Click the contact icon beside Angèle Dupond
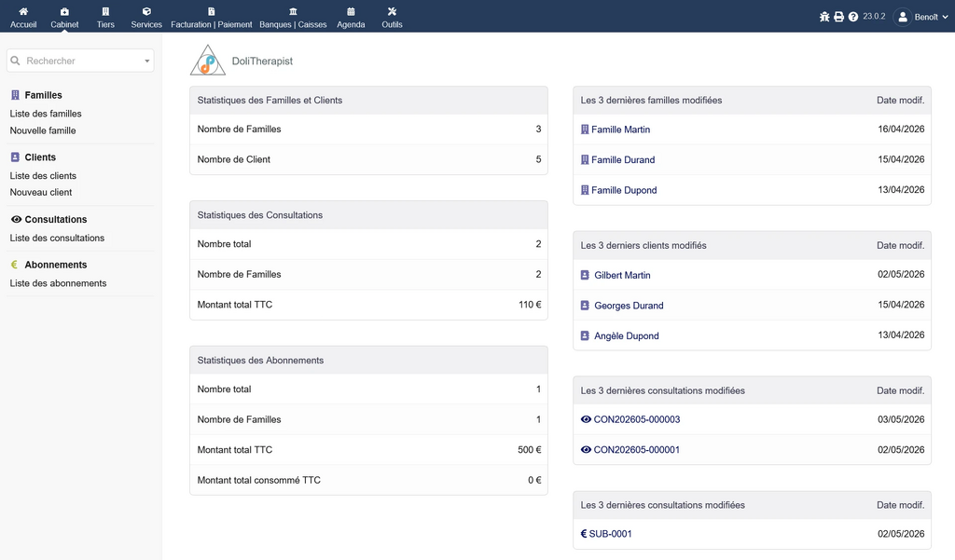 (585, 335)
